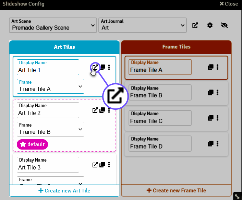
Task: Open Art Tile 1 external link icon
Action: click(x=95, y=67)
